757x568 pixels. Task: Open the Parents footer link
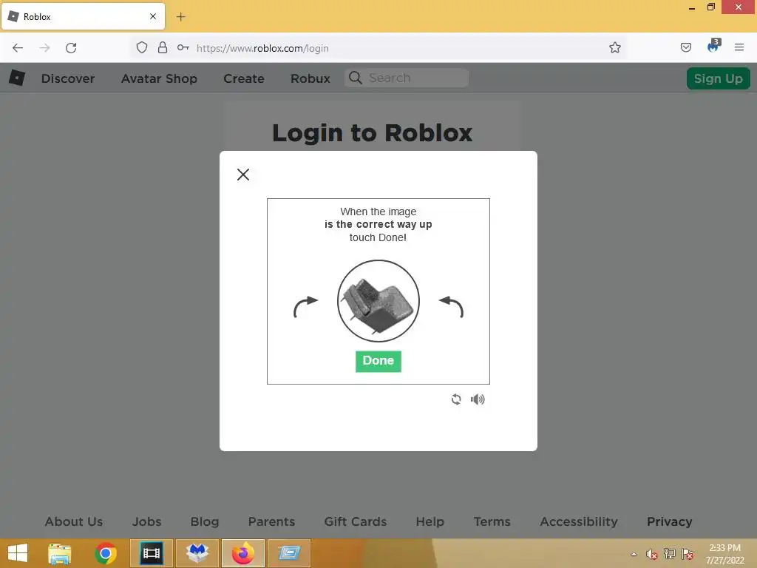point(271,521)
